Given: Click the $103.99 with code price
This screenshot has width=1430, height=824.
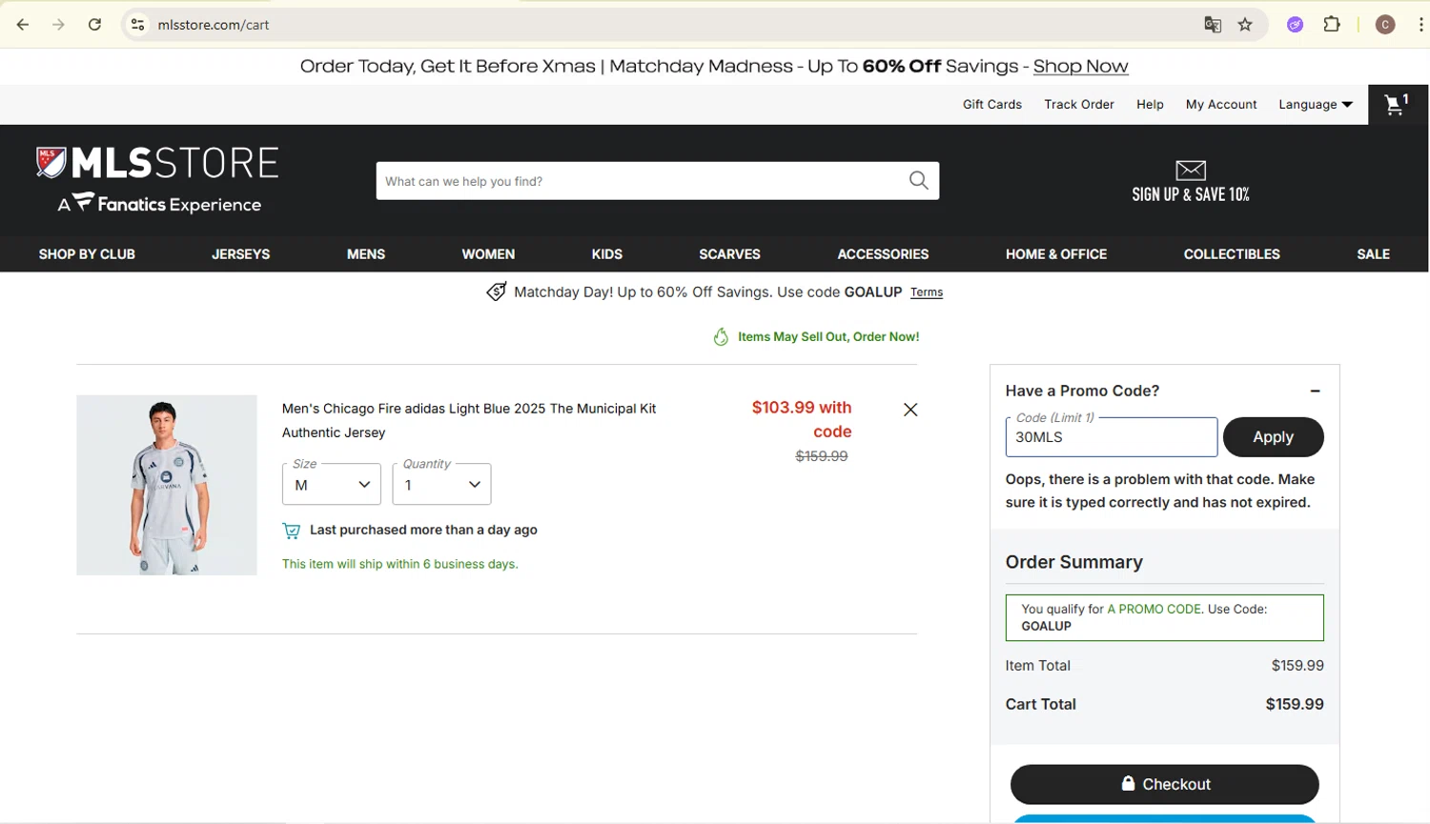Looking at the screenshot, I should point(802,419).
